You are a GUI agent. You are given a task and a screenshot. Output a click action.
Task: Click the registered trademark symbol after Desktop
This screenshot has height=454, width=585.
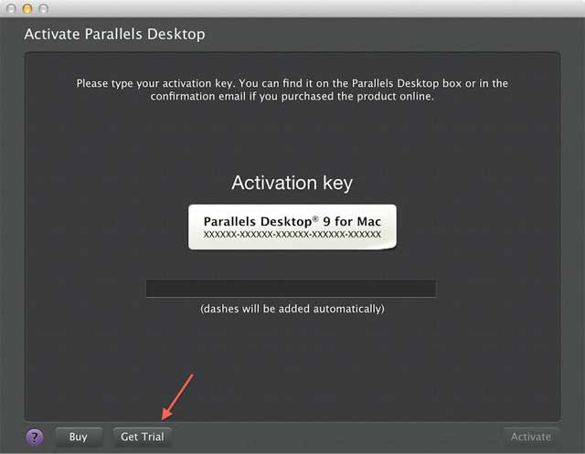(x=315, y=217)
